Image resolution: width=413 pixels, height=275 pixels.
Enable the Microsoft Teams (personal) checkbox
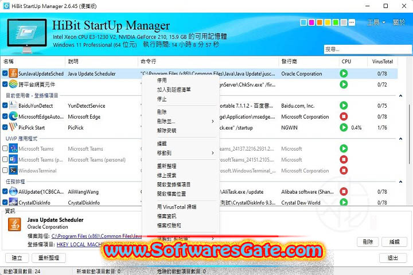coord(5,159)
